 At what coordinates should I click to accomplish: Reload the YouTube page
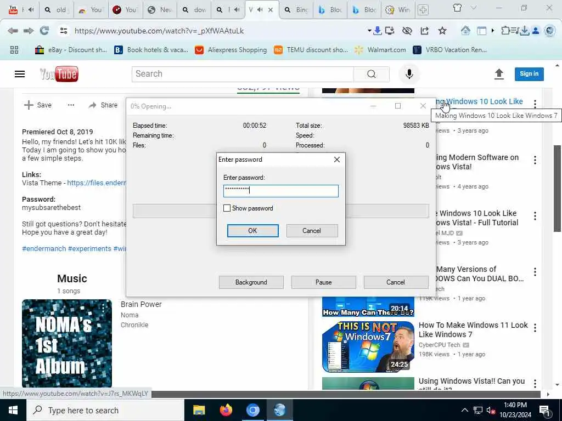point(44,31)
